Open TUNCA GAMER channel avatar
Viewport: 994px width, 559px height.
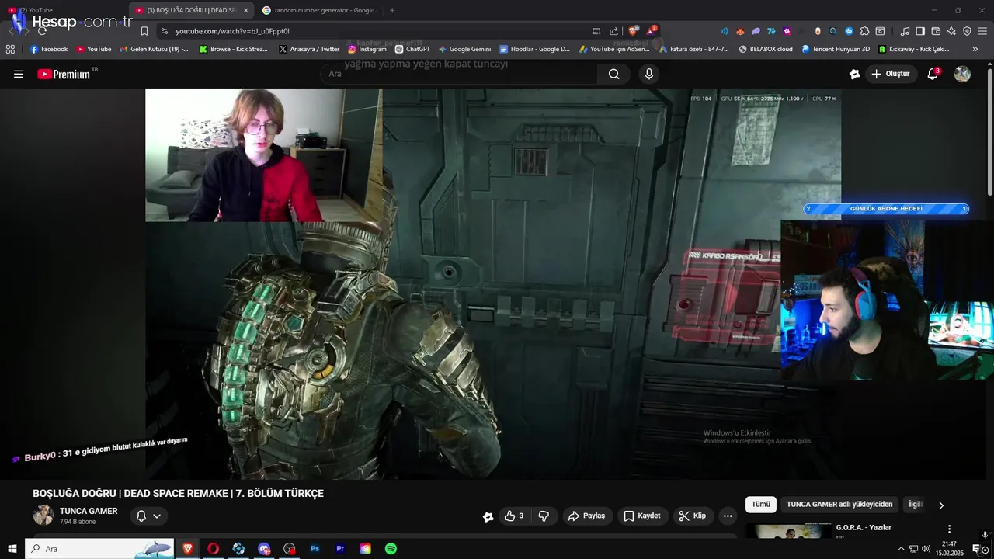[43, 516]
